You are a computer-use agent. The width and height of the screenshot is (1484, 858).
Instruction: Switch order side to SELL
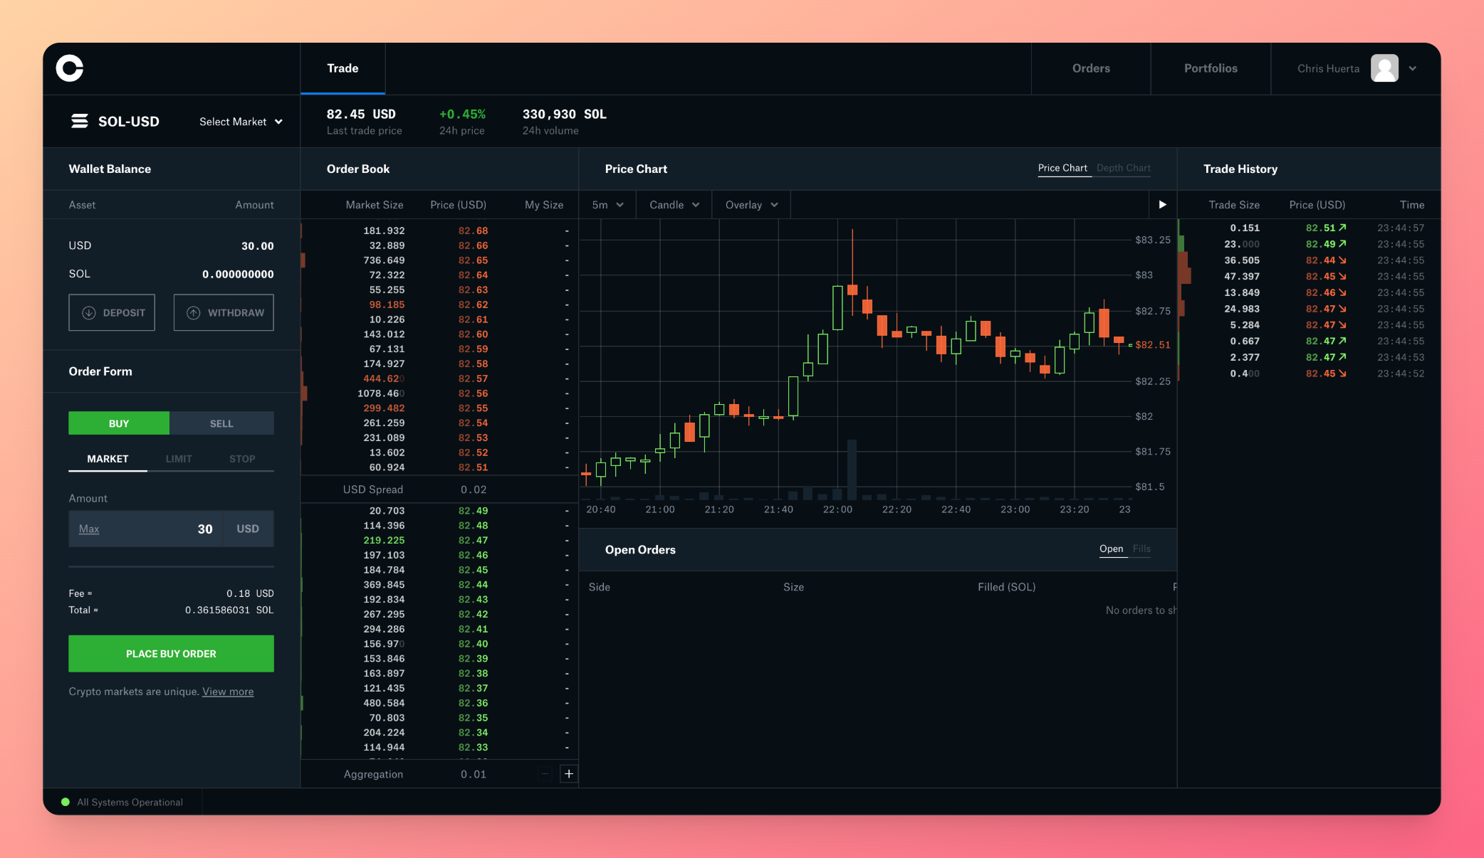pos(221,423)
